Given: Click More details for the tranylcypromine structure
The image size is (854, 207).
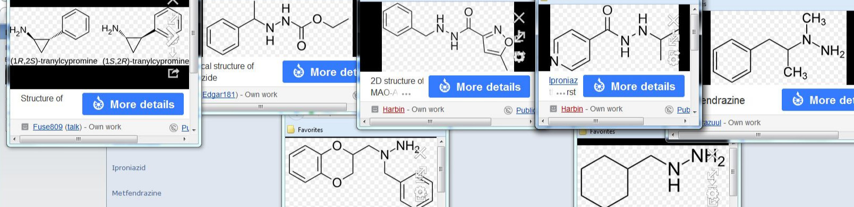Looking at the screenshot, I should (x=133, y=104).
